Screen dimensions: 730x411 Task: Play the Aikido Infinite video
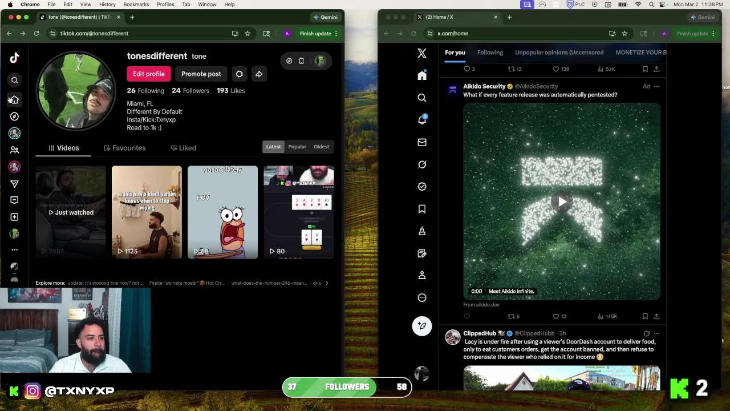(562, 202)
